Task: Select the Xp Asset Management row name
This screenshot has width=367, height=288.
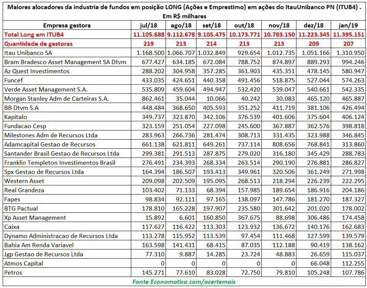Action: click(35, 218)
